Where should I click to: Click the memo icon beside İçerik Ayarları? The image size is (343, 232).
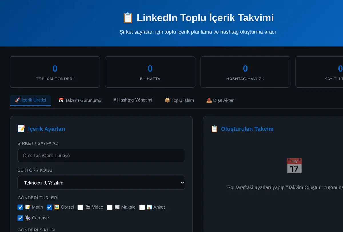21,129
